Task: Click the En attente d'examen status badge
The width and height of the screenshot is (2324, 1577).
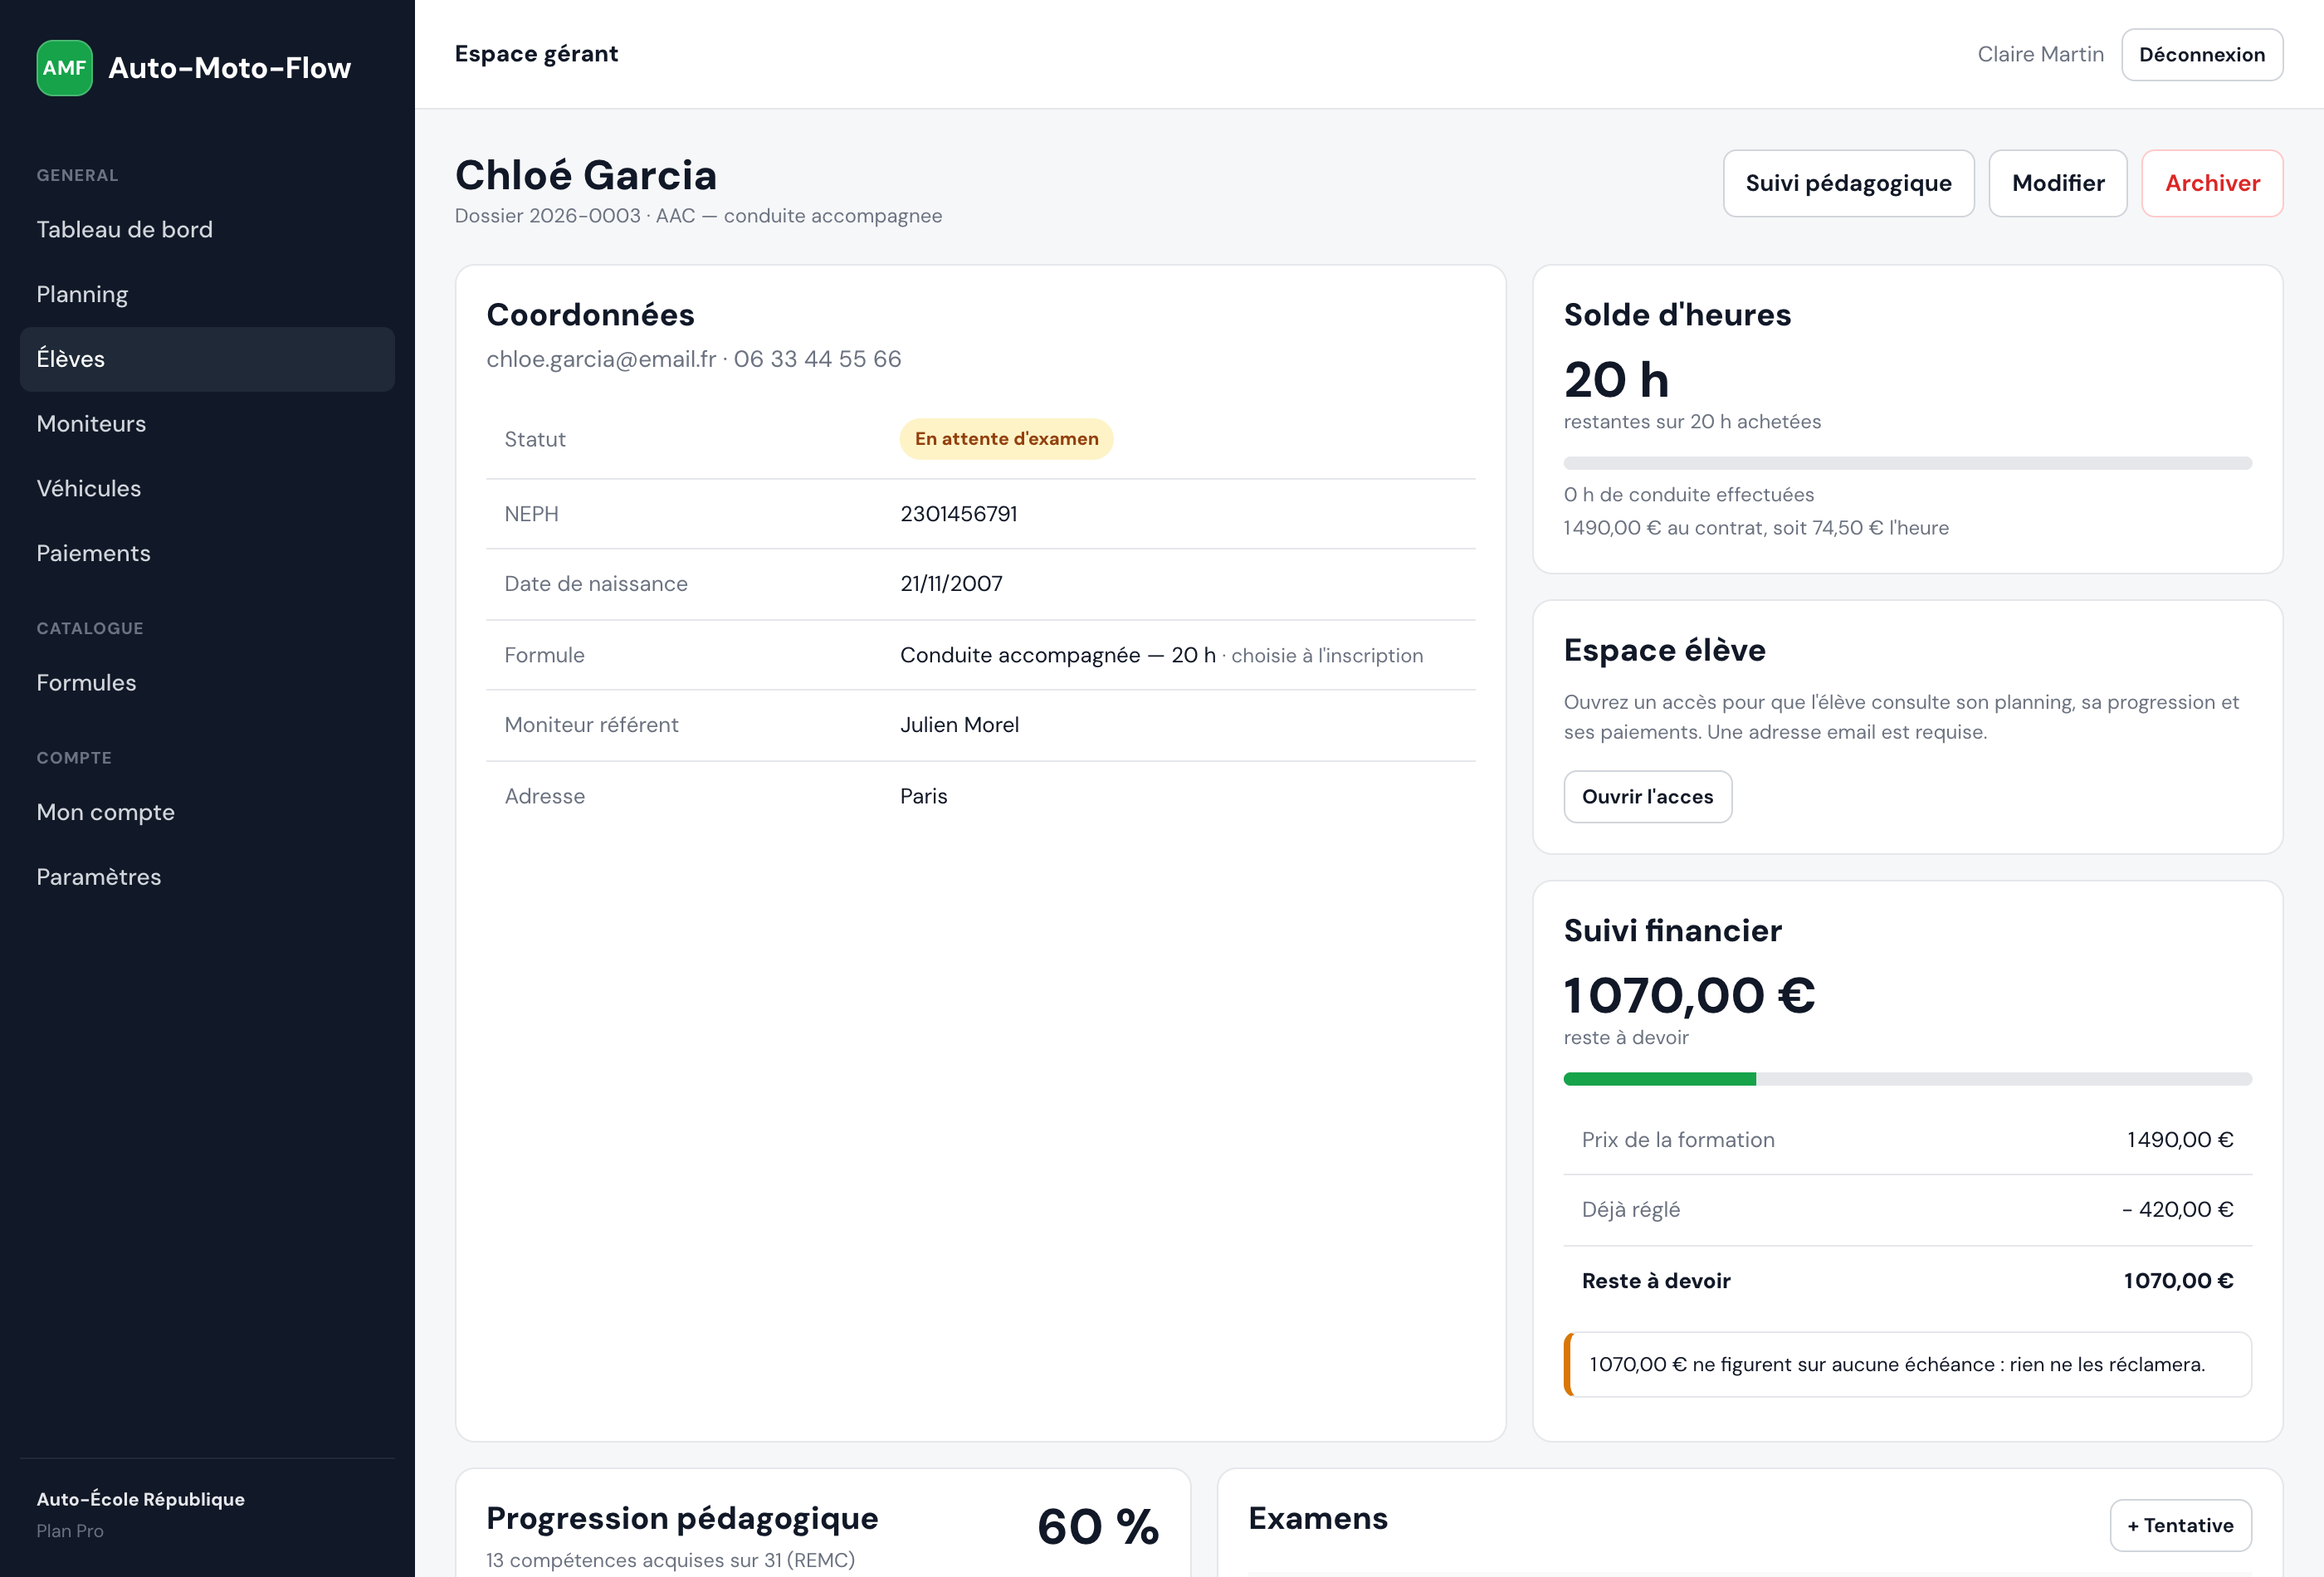Action: pos(1006,439)
